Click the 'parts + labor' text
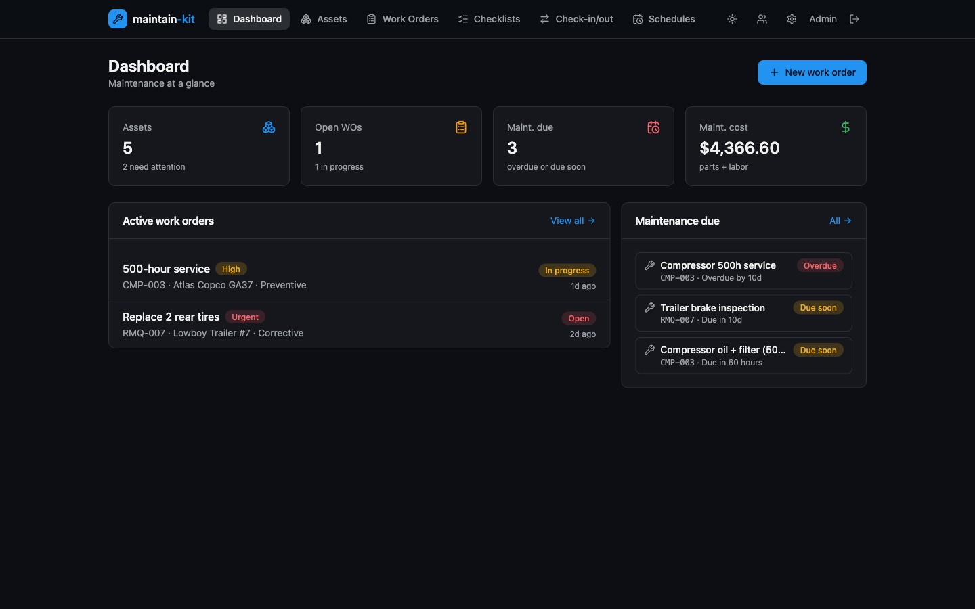 click(724, 166)
